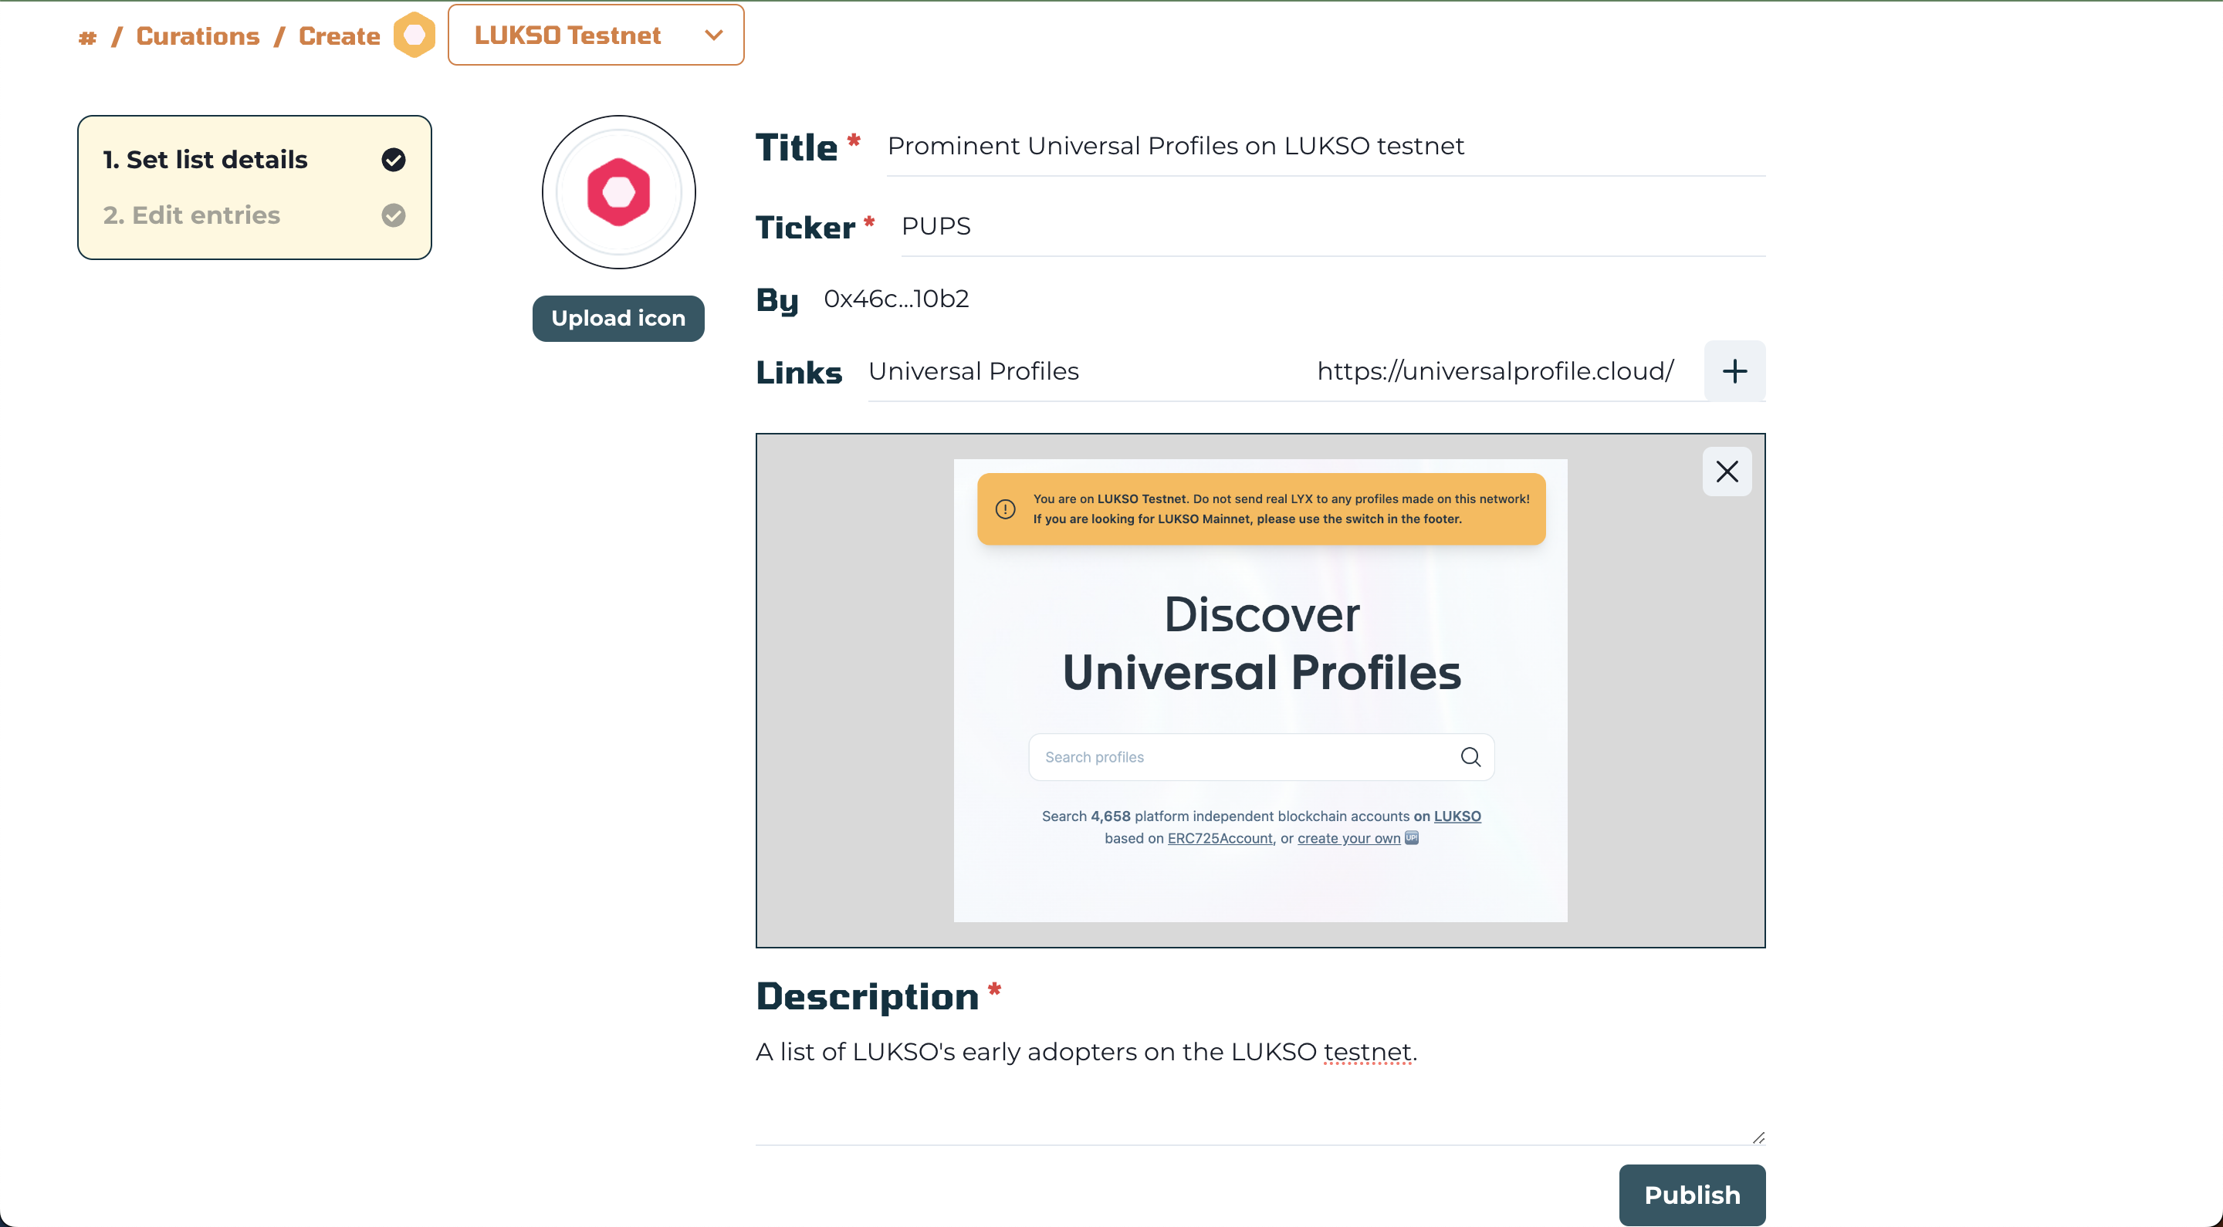Screen dimensions: 2223x1227
Task: Click the Discover Universal Profiles preview image
Action: coord(1260,691)
